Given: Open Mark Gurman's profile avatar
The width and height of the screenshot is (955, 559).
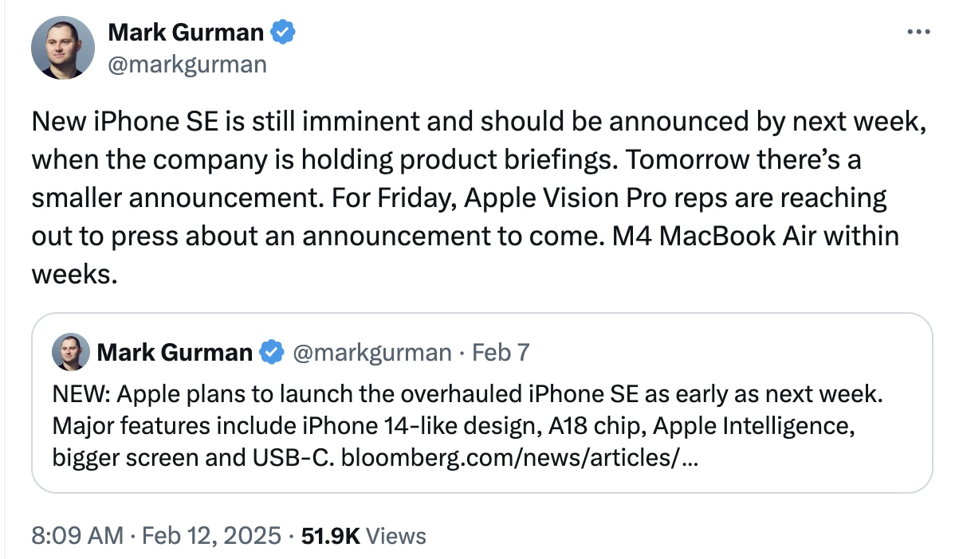Looking at the screenshot, I should point(63,48).
